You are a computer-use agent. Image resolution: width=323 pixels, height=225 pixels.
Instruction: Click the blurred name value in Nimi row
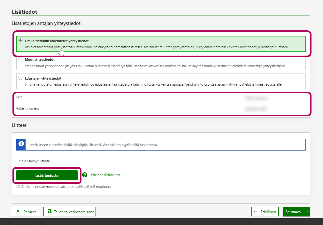coord(256,98)
